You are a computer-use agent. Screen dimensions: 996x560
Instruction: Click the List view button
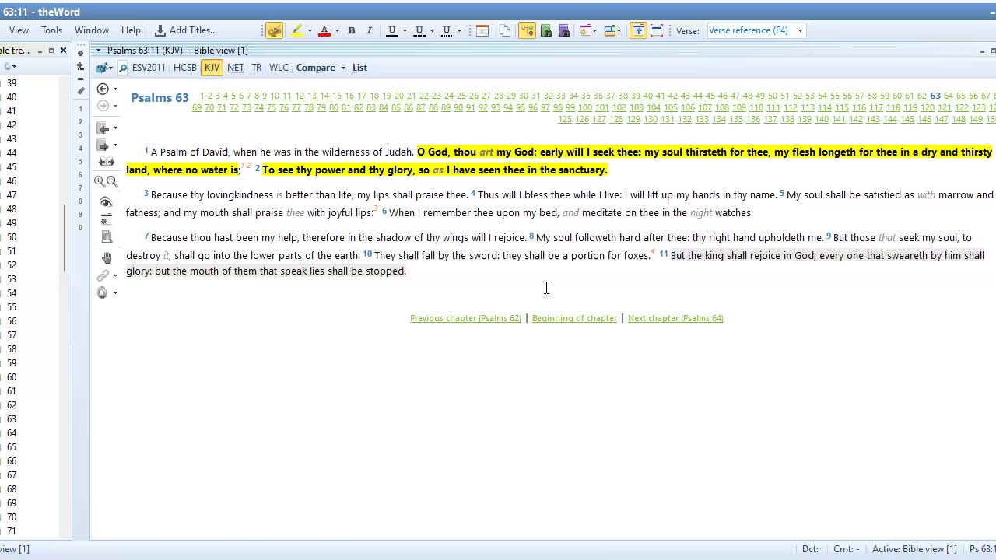tap(359, 68)
